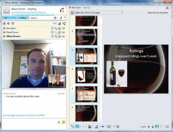Select slide 3 Ratings thumbnail
The width and height of the screenshot is (173, 132).
[86, 56]
